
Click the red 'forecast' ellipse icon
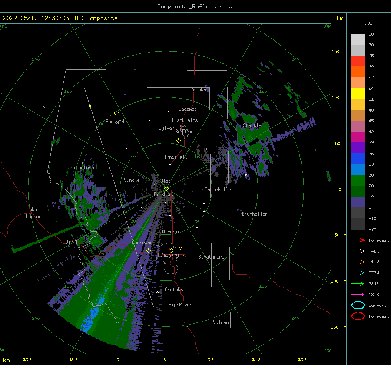[358, 316]
